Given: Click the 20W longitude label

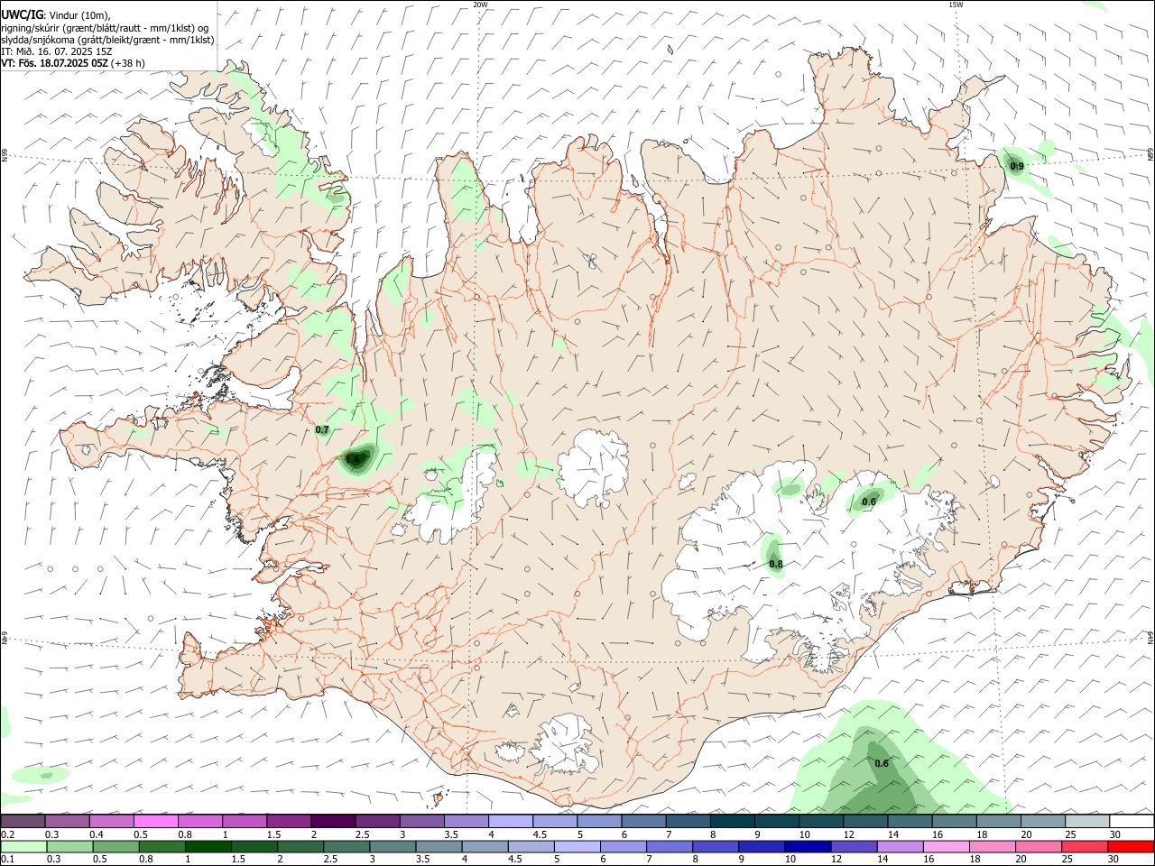Looking at the screenshot, I should click(480, 5).
